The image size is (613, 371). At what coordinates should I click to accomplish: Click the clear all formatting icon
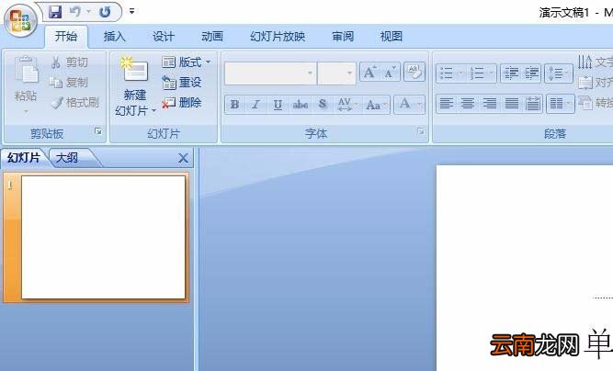pyautogui.click(x=414, y=73)
